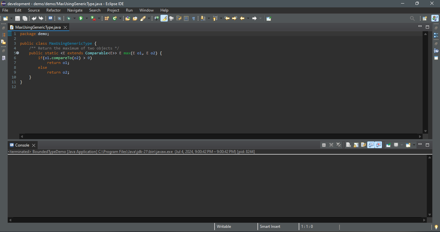This screenshot has height=232, width=440.
Task: Click the Previous Annotation icon
Action: (215, 18)
